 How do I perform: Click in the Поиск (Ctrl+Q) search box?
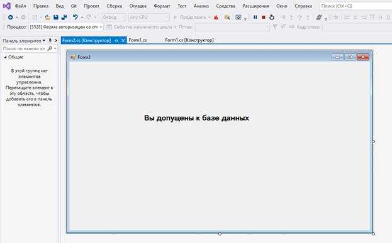pos(356,6)
